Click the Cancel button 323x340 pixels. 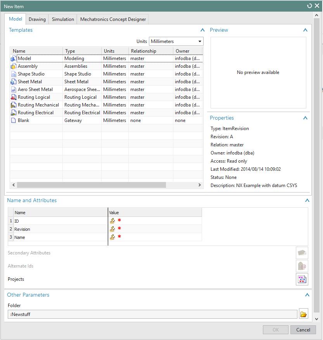point(303,330)
